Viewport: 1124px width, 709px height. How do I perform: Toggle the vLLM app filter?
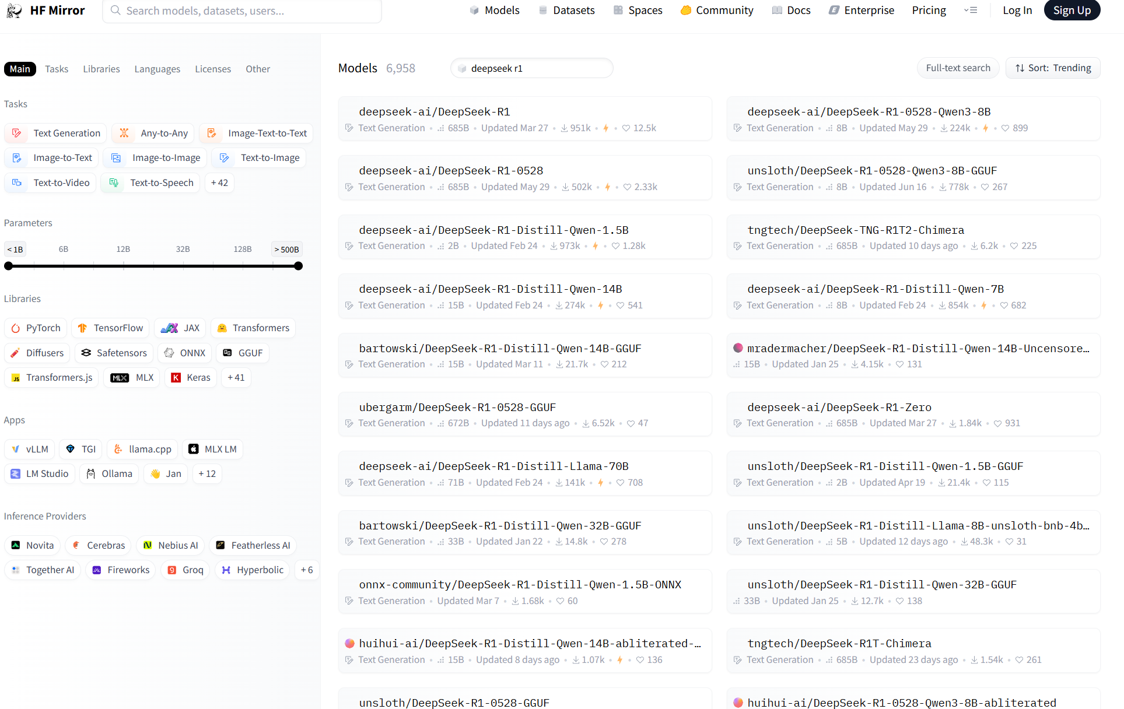(x=30, y=449)
